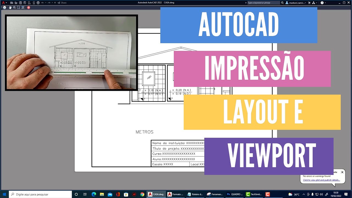
Task: Switch to TechSmith Camtasia taskbar window
Action: 254,194
